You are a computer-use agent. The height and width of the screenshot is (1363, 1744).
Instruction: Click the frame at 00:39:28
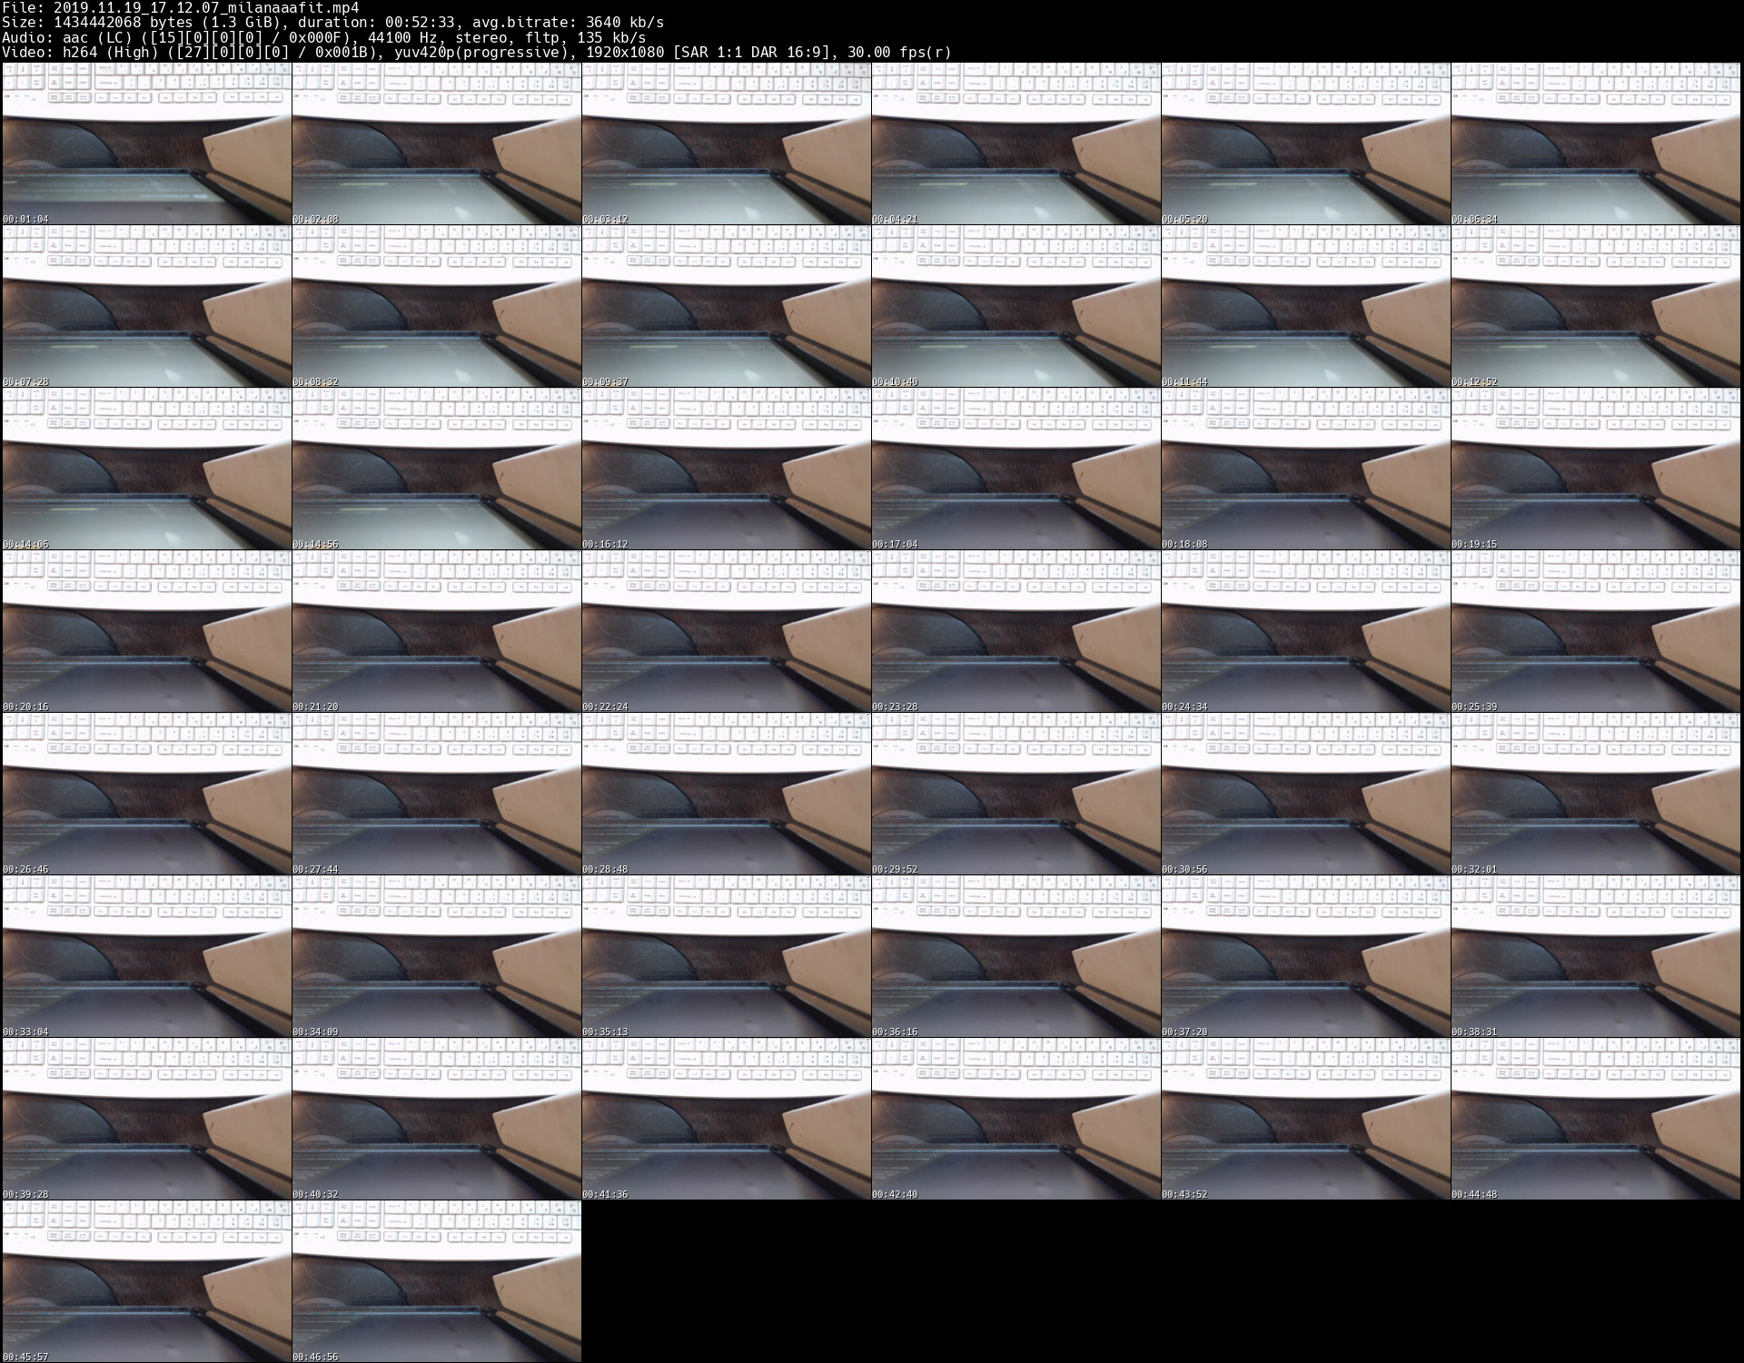point(146,1119)
